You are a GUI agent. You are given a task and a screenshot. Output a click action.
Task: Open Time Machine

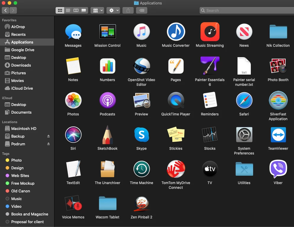tap(142, 169)
